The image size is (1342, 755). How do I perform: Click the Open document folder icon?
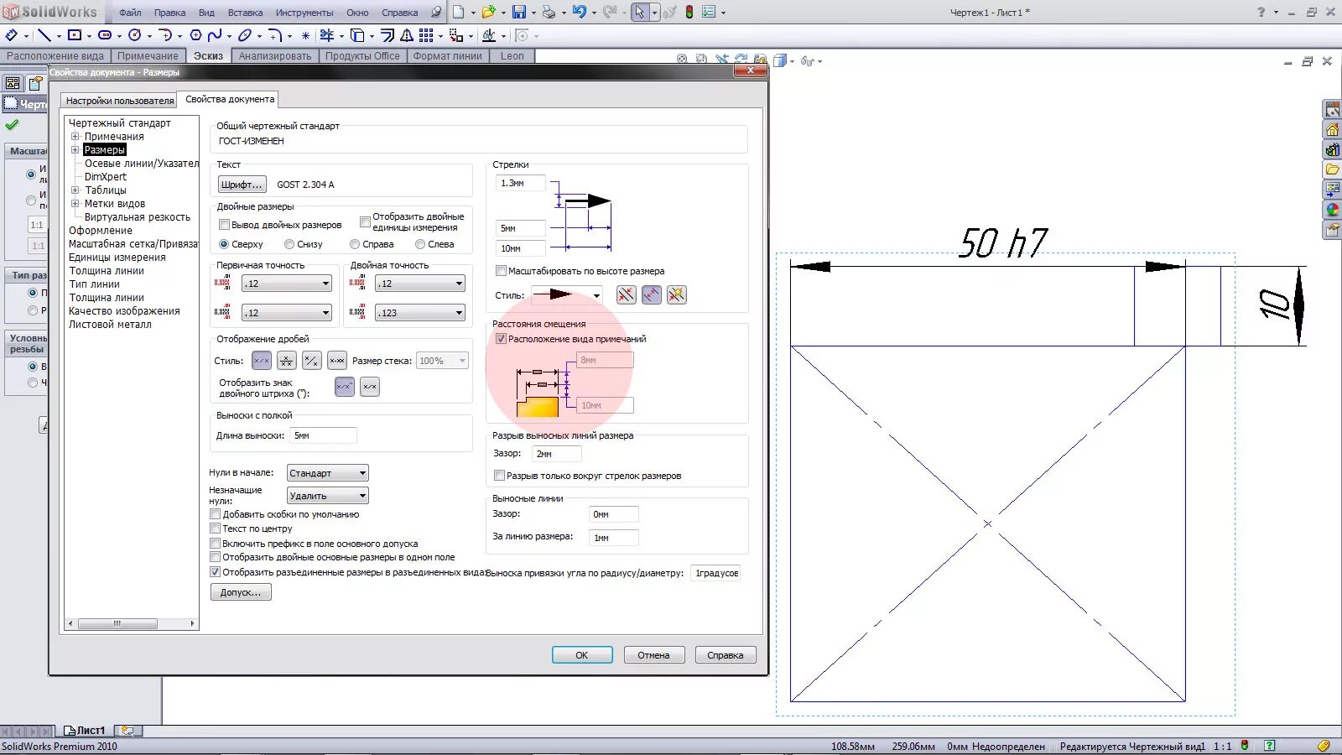pos(488,12)
